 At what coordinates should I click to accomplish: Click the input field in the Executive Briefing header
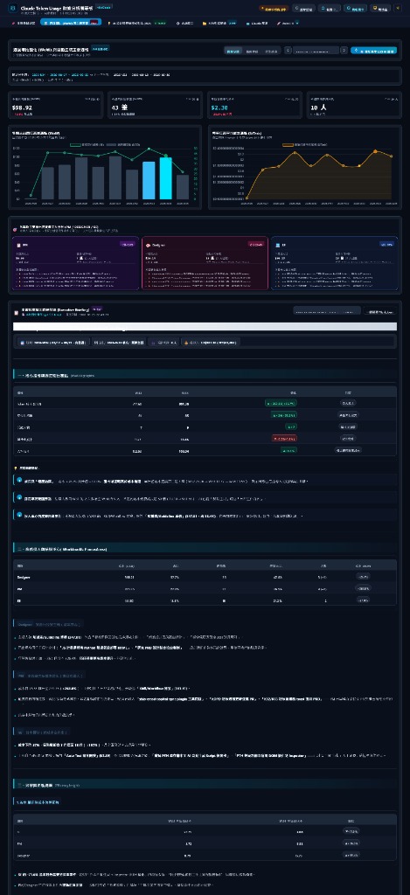[327, 311]
